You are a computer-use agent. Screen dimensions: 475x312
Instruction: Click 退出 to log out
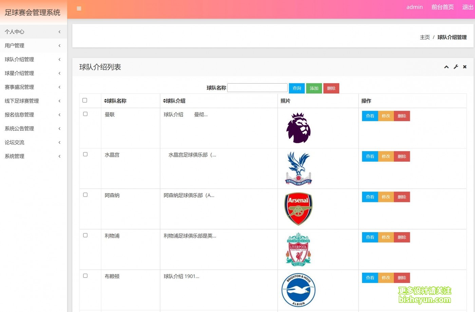468,7
